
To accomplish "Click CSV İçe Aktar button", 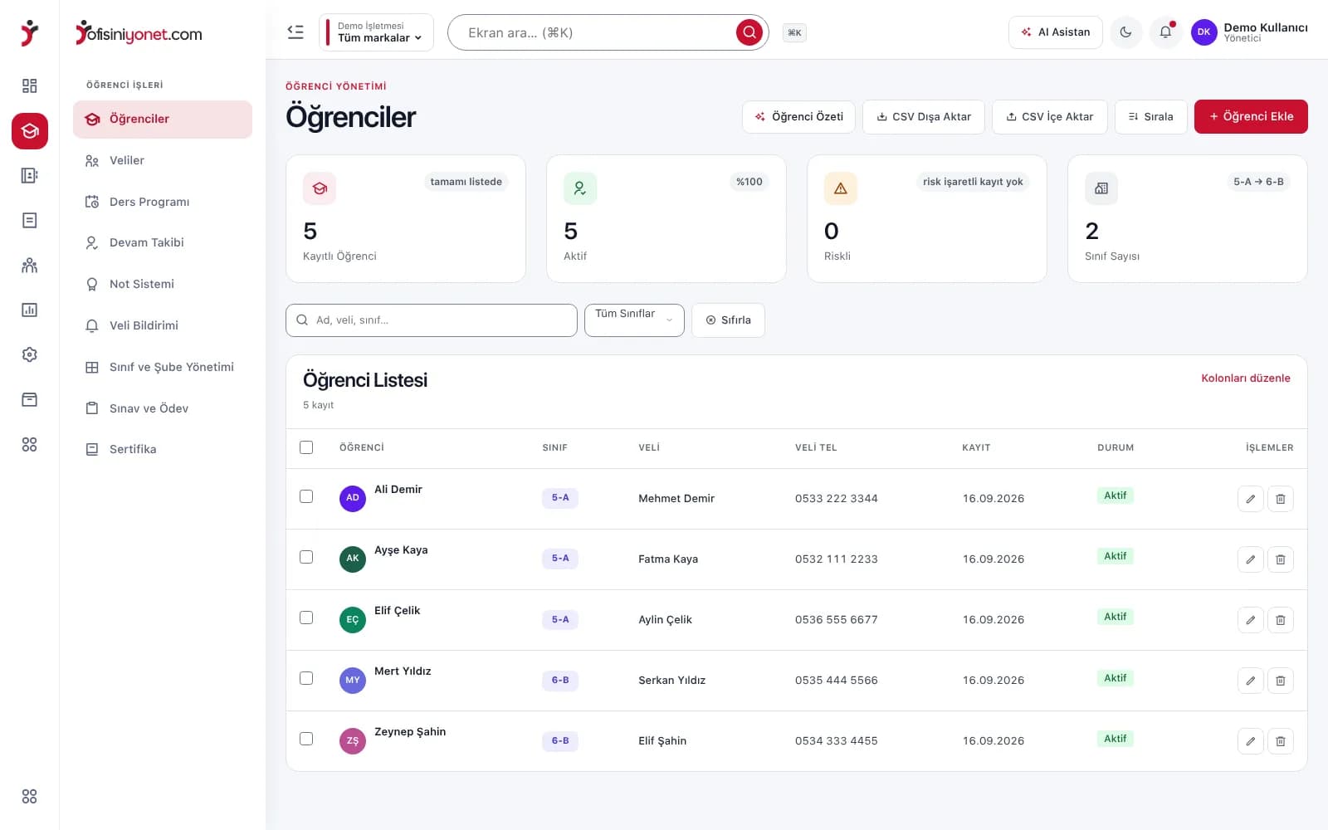I will pyautogui.click(x=1050, y=117).
